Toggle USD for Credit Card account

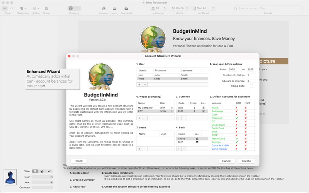(x=237, y=125)
